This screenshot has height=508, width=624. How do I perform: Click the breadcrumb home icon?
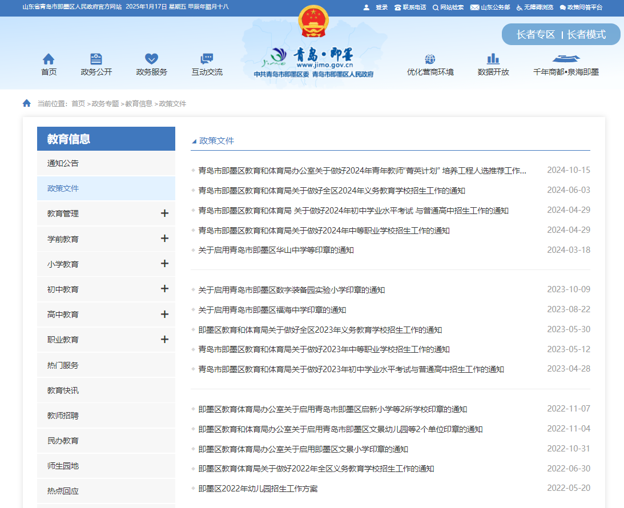click(27, 103)
